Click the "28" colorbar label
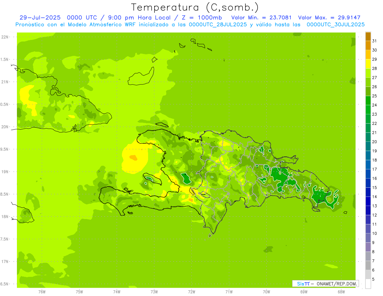This screenshot has height=296, width=383. click(375, 68)
